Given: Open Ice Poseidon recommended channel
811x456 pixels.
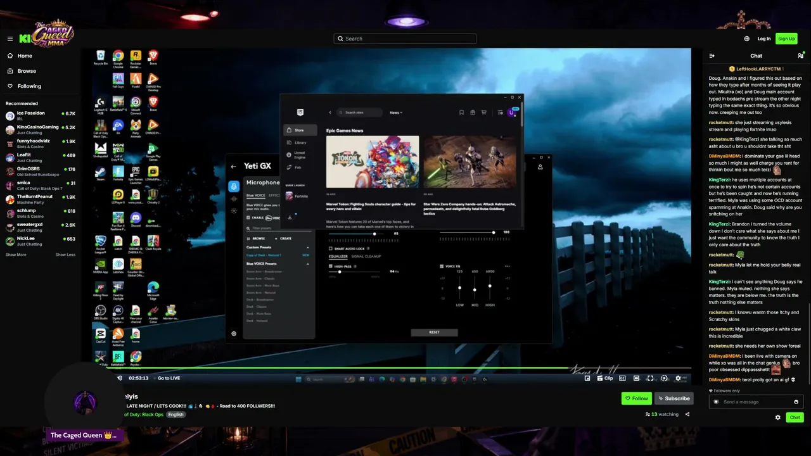Looking at the screenshot, I should click(x=41, y=115).
